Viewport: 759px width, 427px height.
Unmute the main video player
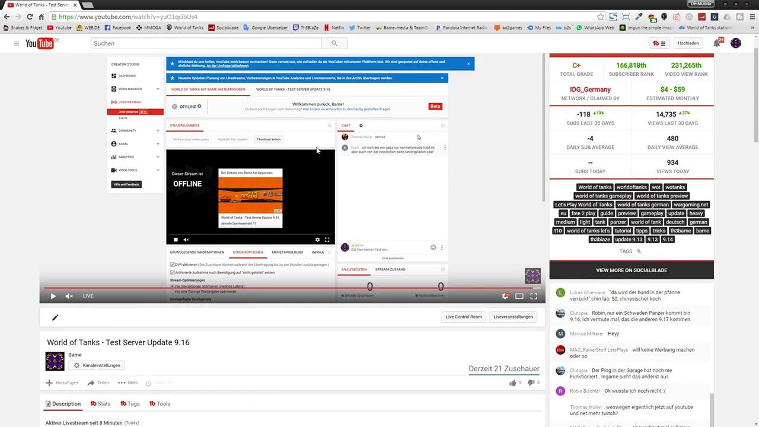coord(69,296)
